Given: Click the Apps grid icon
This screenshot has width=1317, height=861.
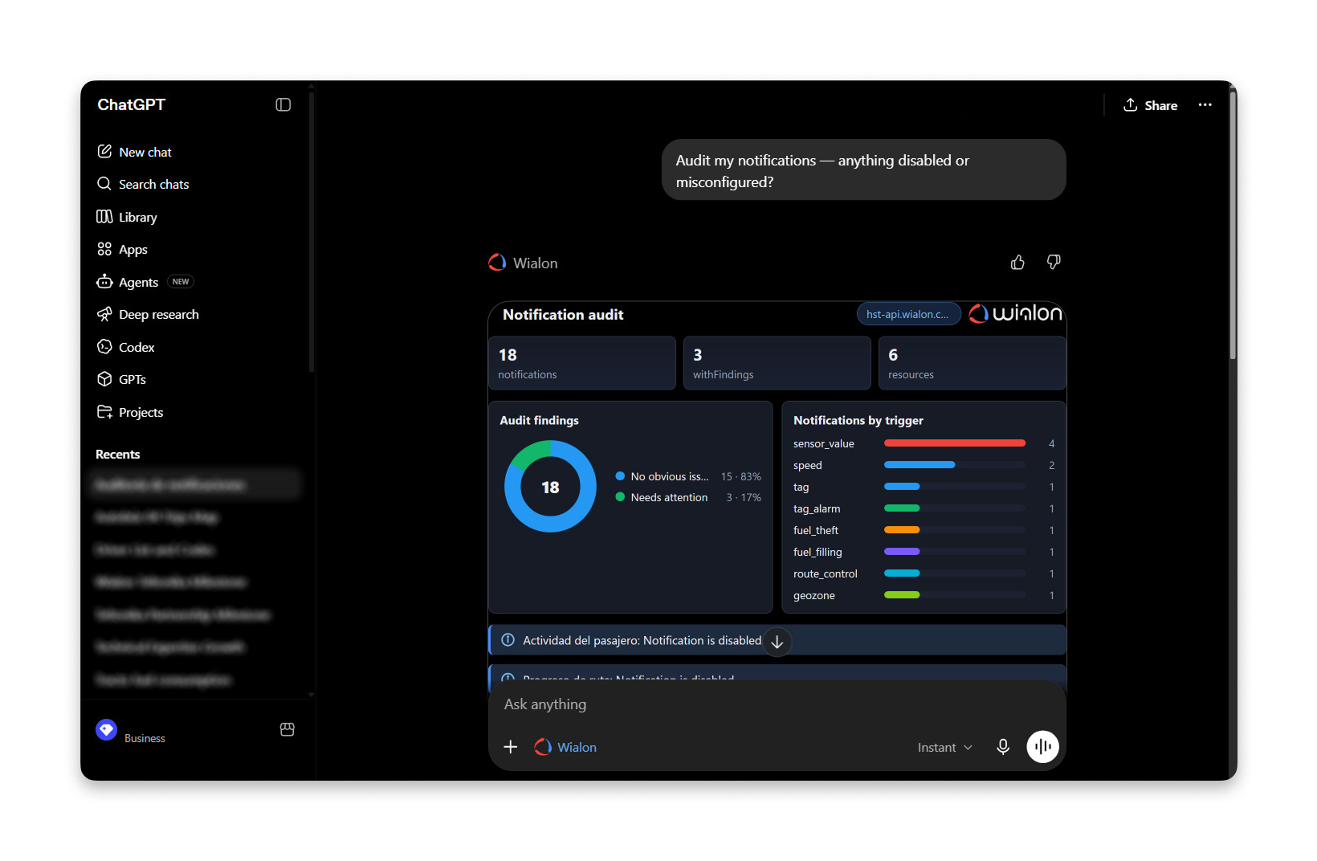Looking at the screenshot, I should tap(104, 249).
